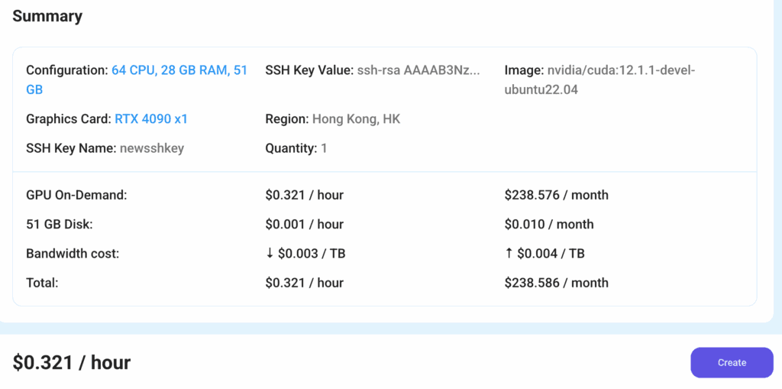
Task: Click the RTX 4090 x1 graphics card link
Action: 151,119
